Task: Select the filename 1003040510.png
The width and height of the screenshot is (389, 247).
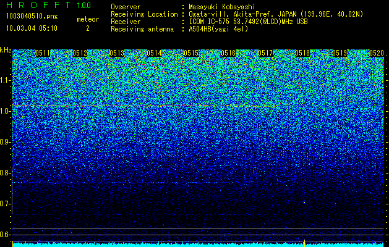Action: click(x=32, y=16)
